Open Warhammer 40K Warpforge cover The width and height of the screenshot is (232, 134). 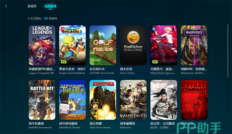(194, 45)
